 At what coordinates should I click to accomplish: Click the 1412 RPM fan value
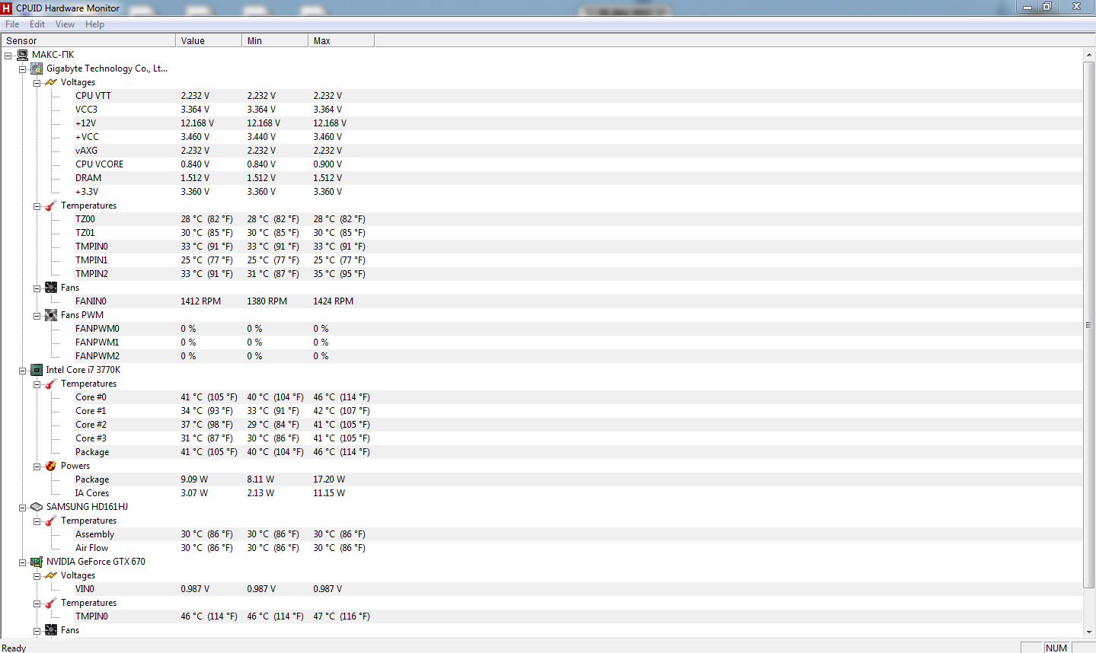pyautogui.click(x=201, y=301)
